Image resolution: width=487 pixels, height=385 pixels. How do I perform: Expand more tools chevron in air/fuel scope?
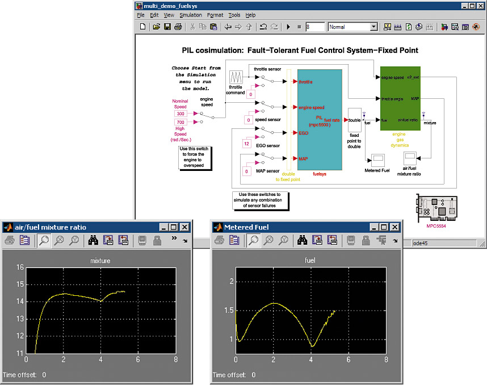click(x=174, y=238)
